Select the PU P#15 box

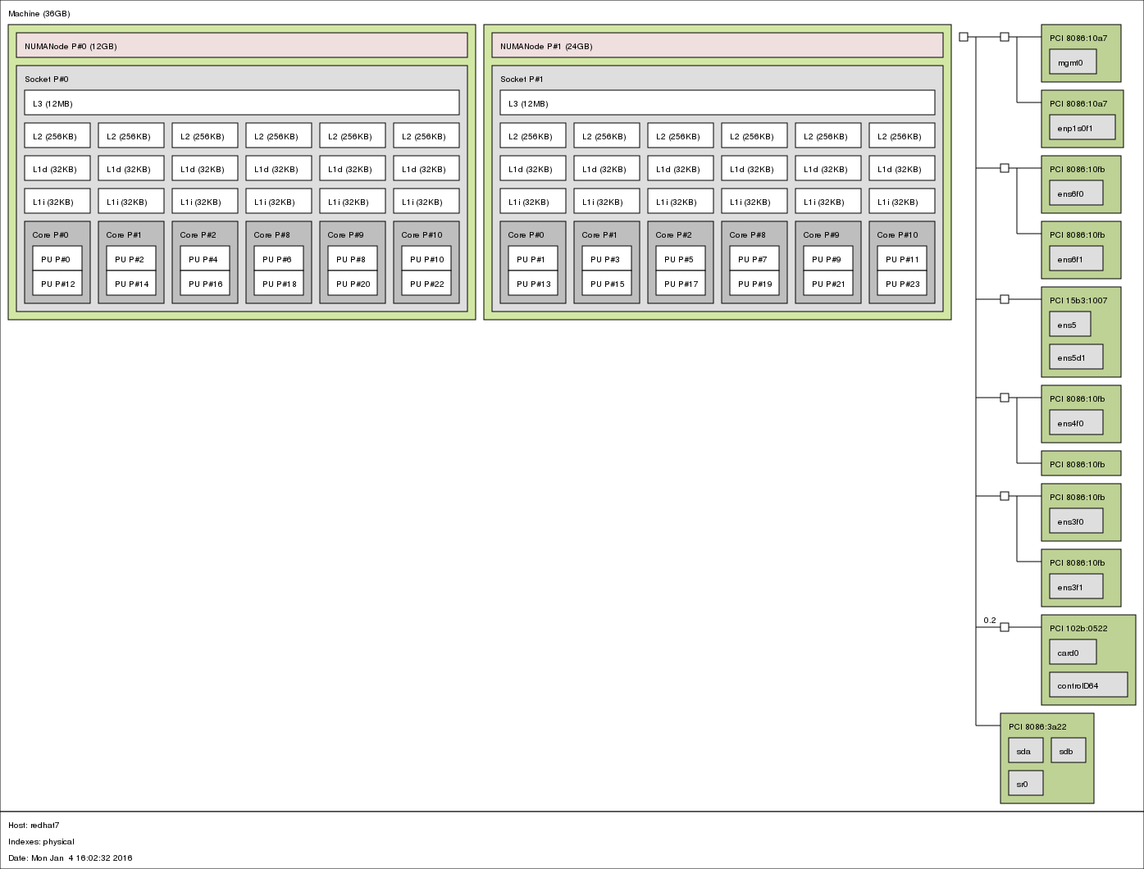coord(607,284)
